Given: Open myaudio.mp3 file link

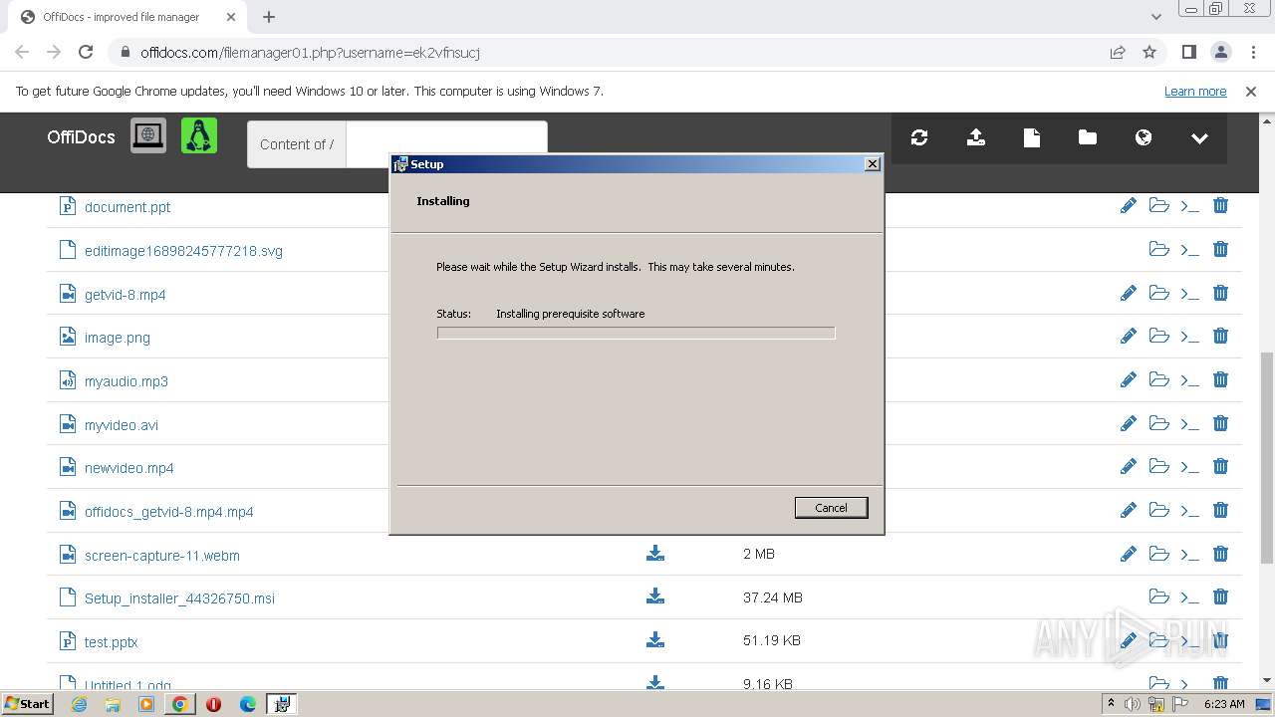Looking at the screenshot, I should (x=127, y=381).
